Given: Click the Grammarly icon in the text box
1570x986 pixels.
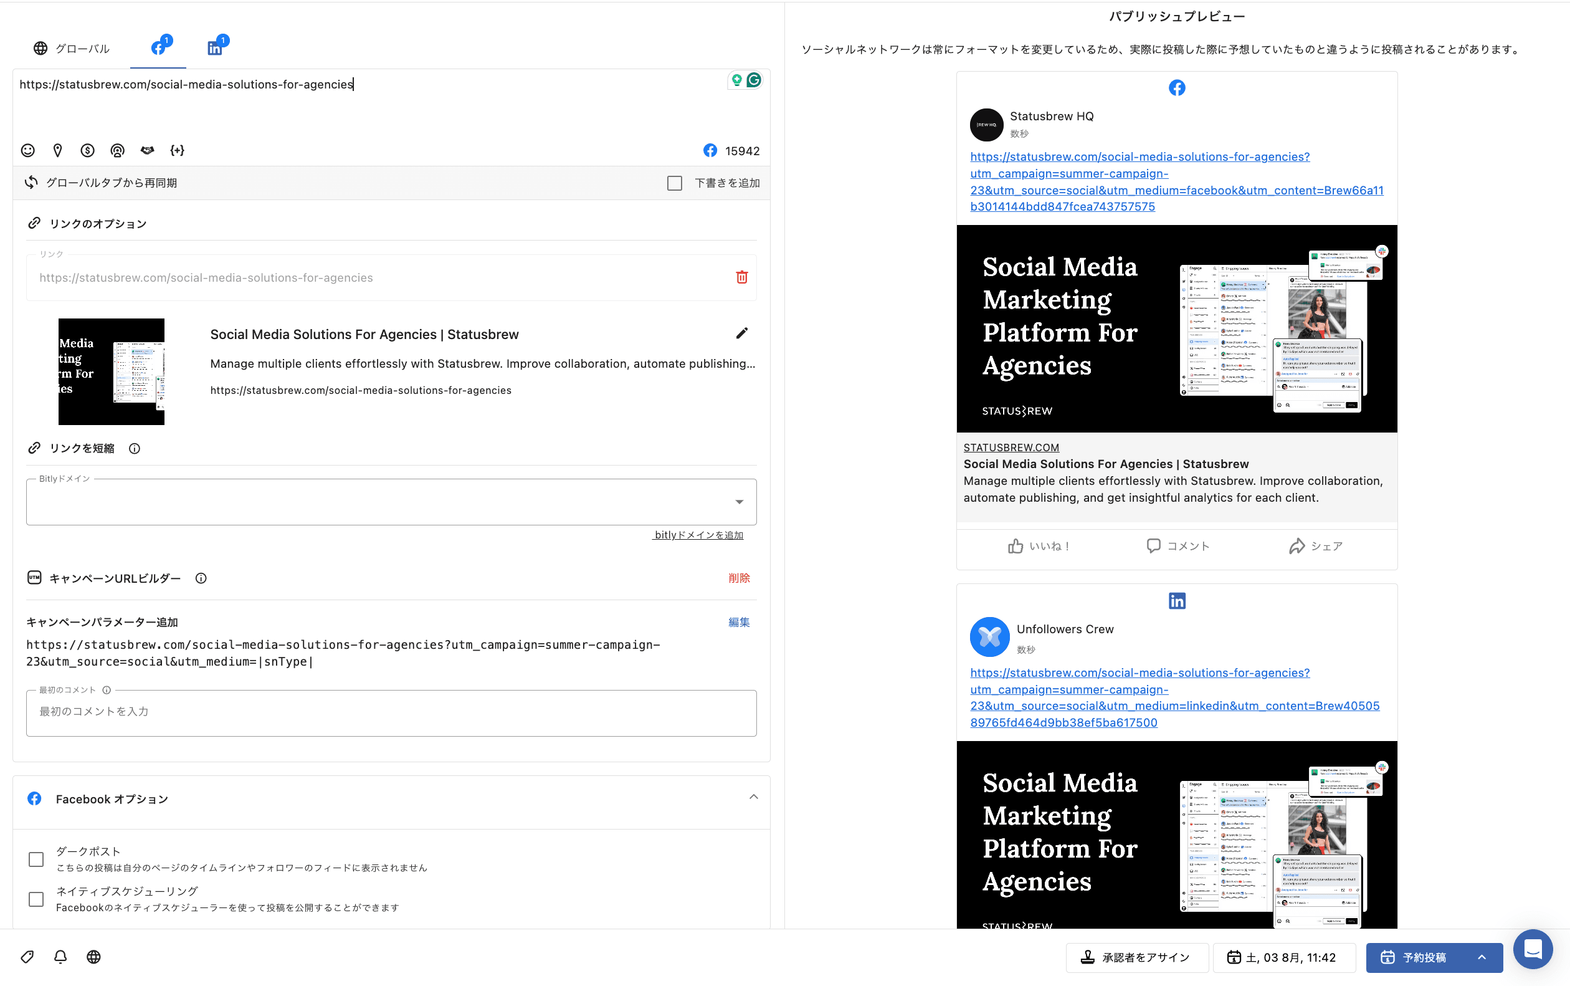Looking at the screenshot, I should coord(754,80).
